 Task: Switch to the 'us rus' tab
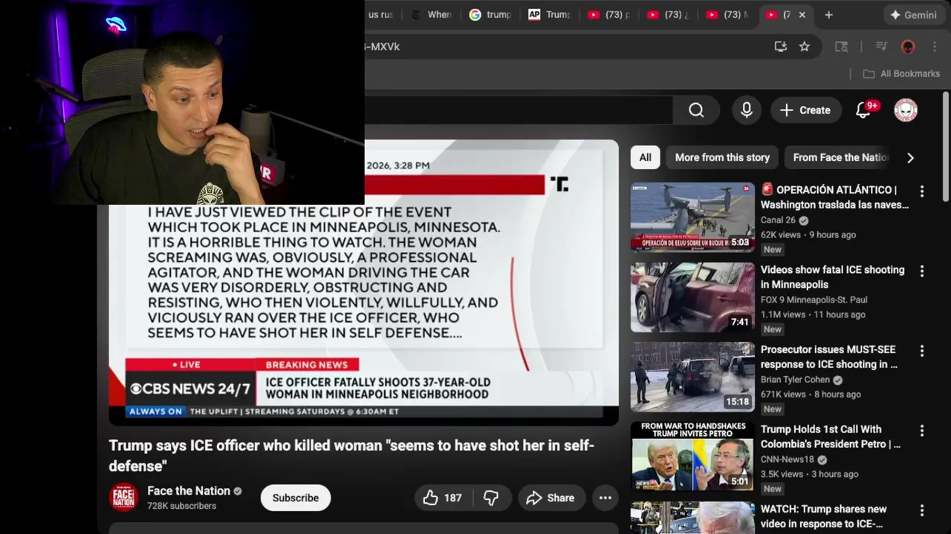coord(383,15)
